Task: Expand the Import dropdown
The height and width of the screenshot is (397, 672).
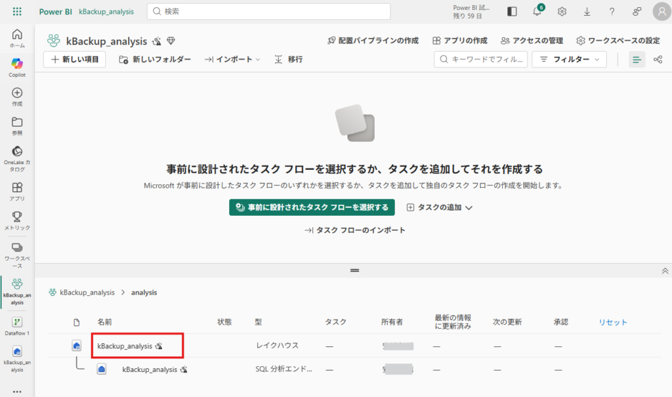Action: (232, 60)
